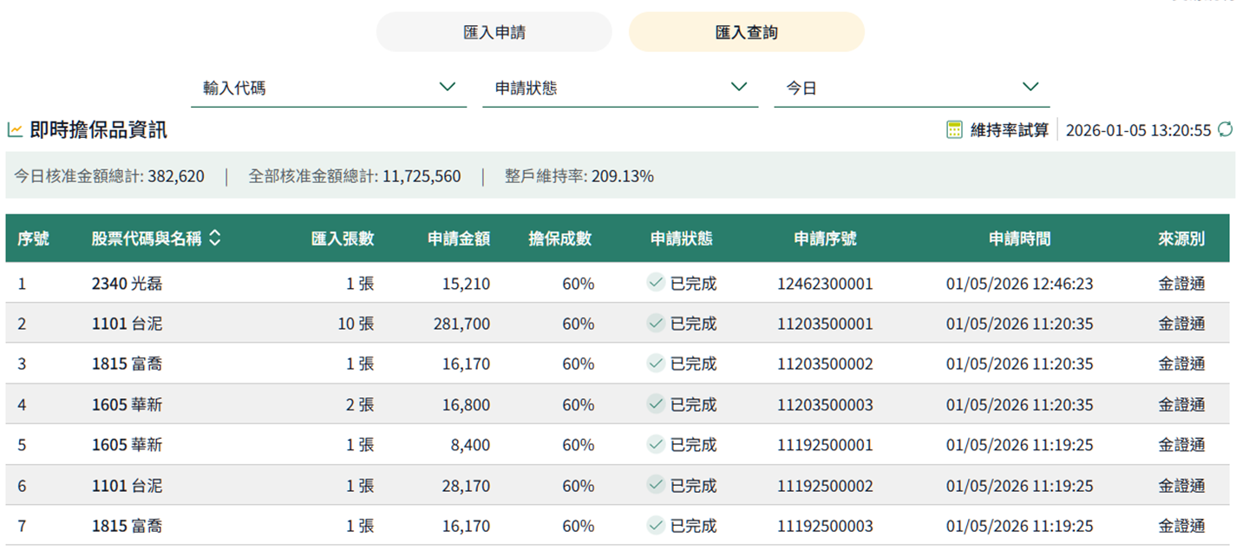Click the refresh icon beside the timestamp

click(x=1225, y=129)
